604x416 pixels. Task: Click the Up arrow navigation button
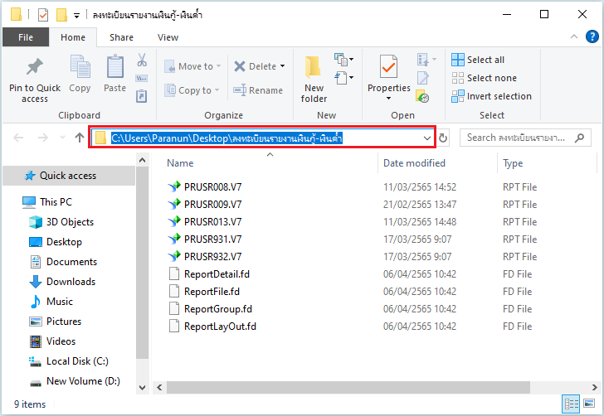pyautogui.click(x=80, y=138)
